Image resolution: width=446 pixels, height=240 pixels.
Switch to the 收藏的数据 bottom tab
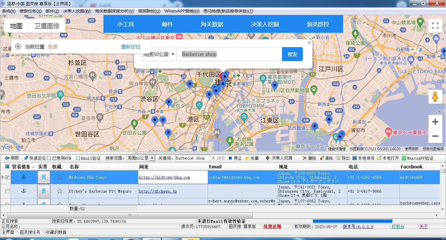click(x=56, y=232)
